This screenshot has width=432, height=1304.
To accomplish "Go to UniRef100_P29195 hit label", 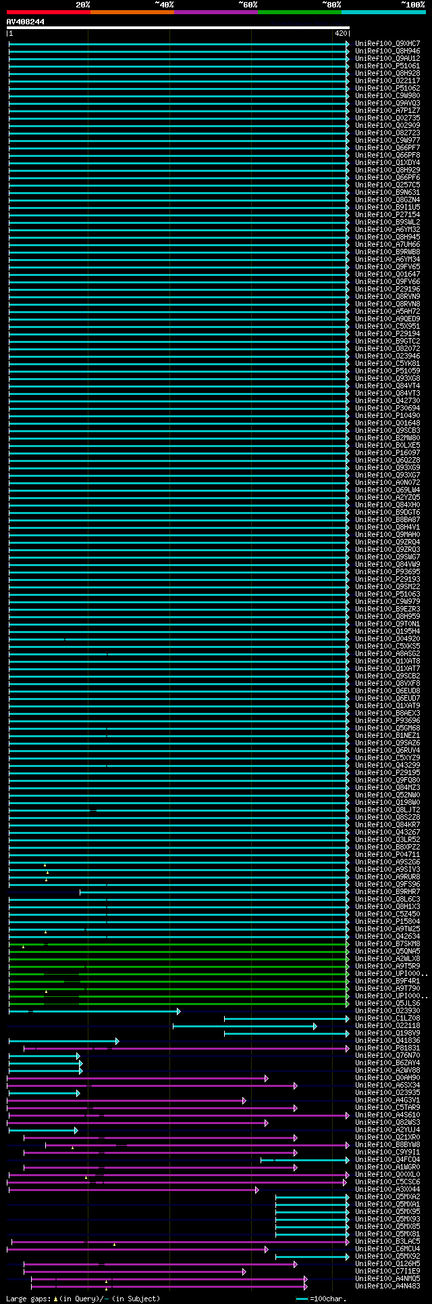I will point(387,773).
